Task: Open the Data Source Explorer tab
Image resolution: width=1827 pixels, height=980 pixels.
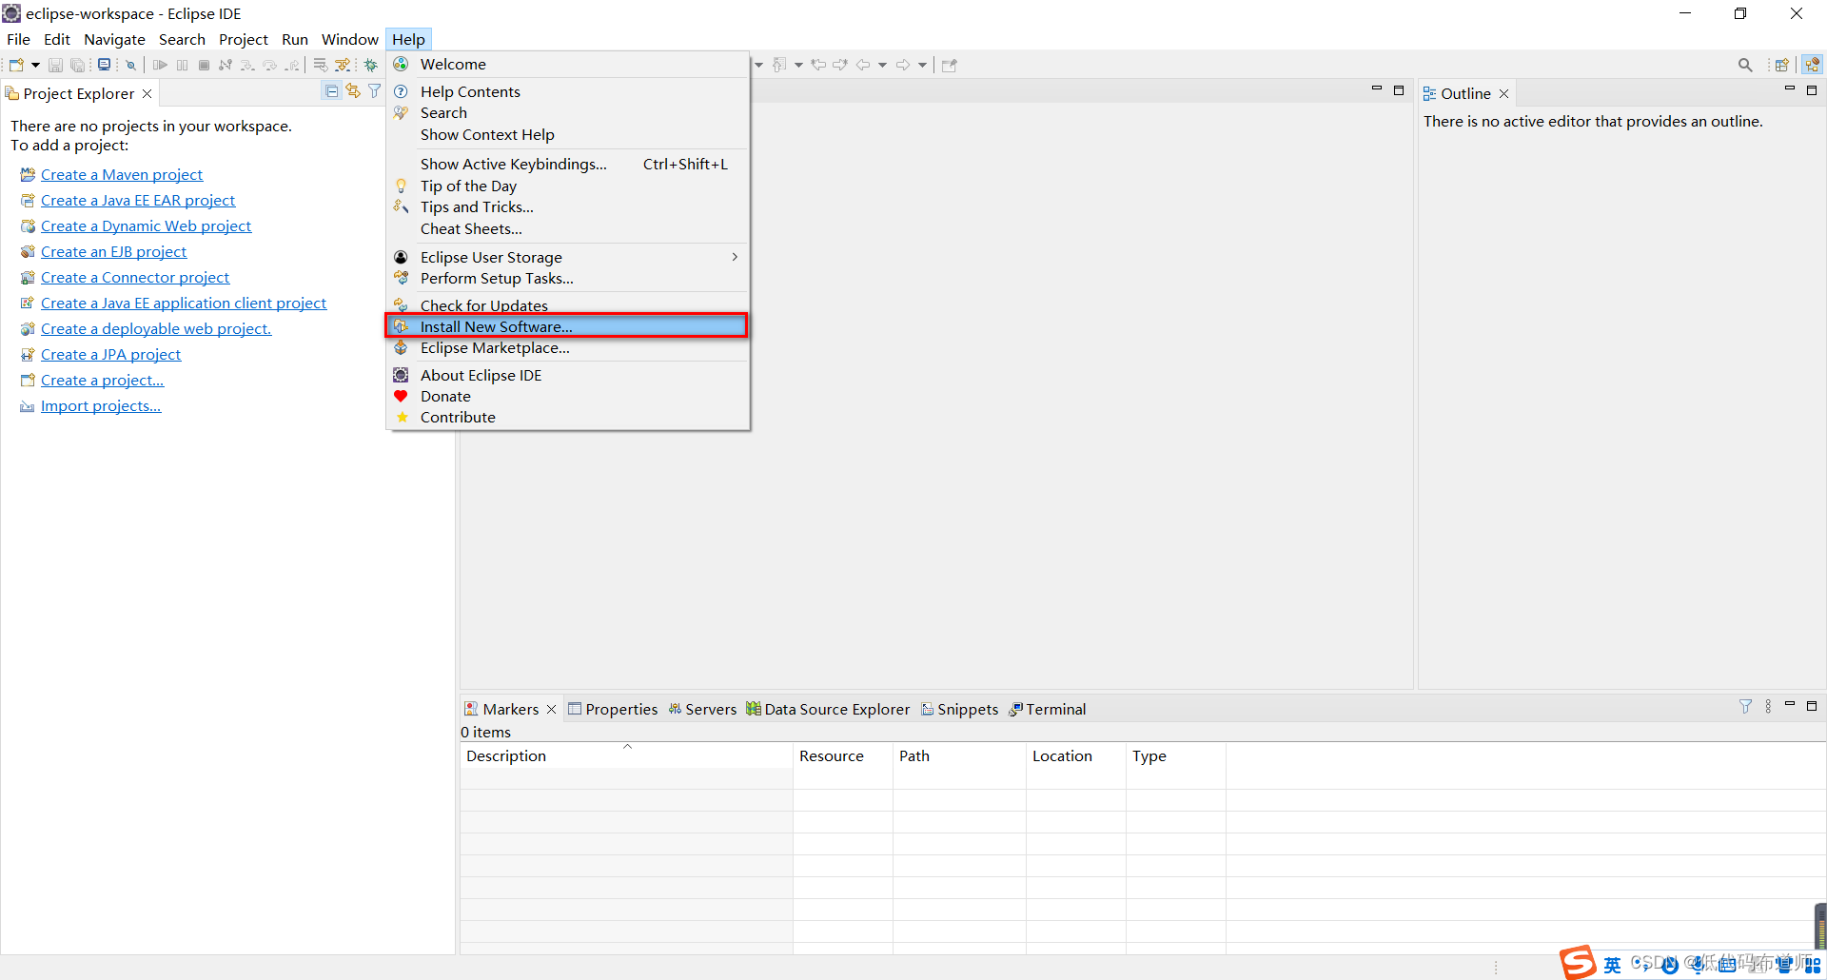Action: click(x=828, y=709)
